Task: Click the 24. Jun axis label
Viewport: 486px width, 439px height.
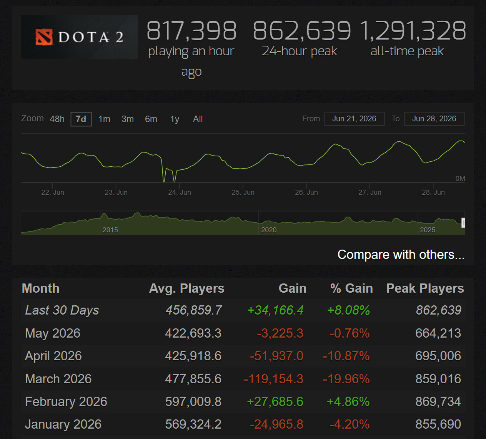Action: pos(180,192)
